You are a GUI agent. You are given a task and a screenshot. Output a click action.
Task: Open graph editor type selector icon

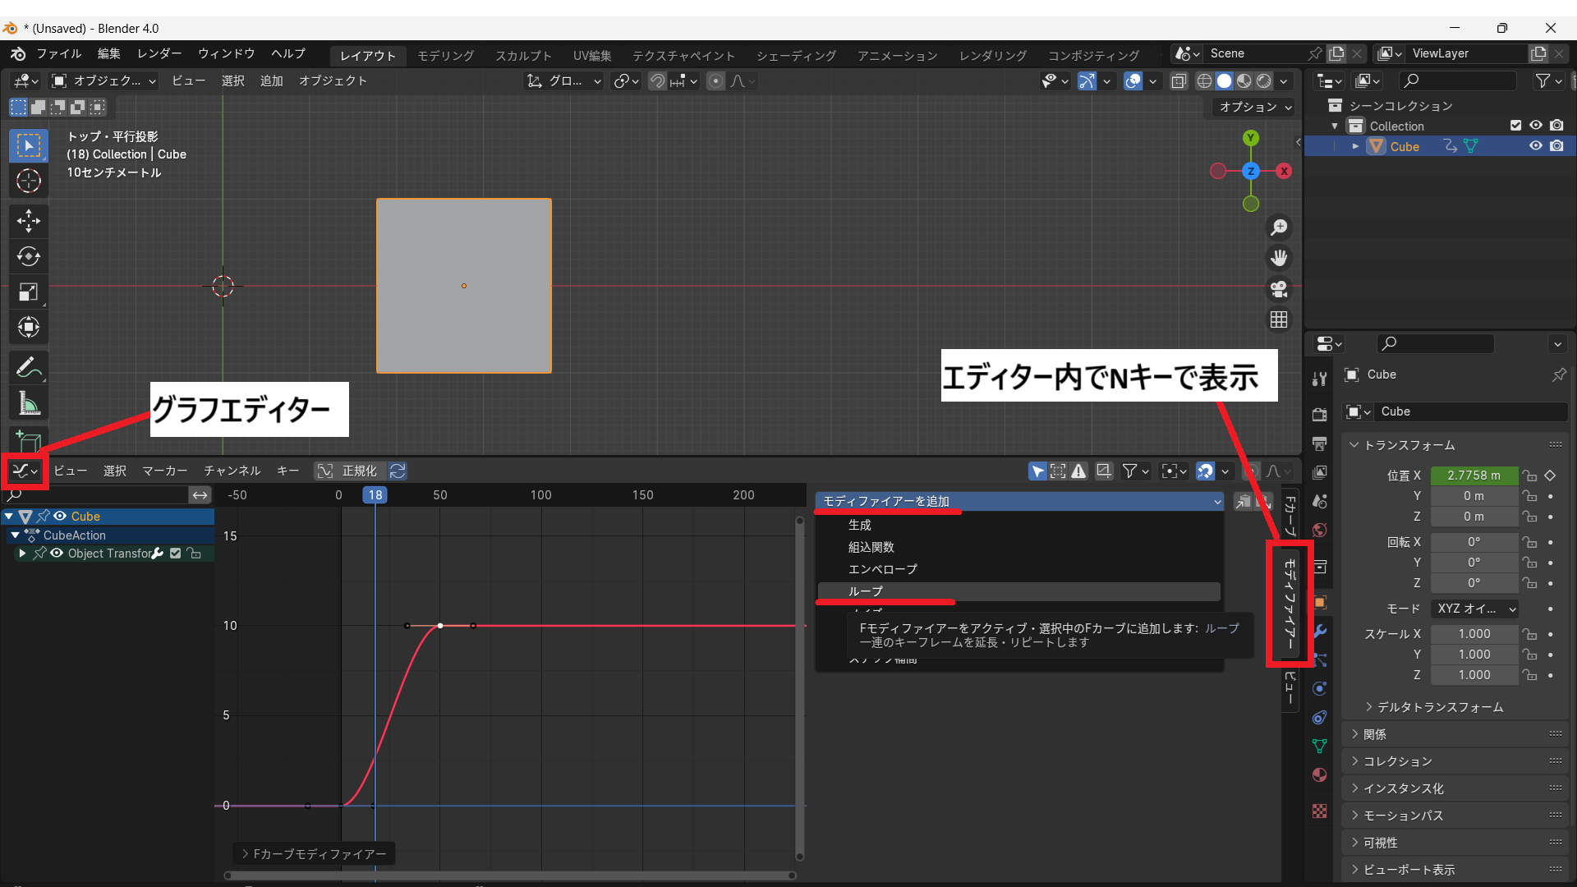(25, 471)
